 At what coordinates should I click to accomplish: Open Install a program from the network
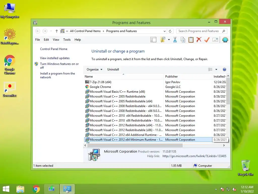click(x=57, y=75)
